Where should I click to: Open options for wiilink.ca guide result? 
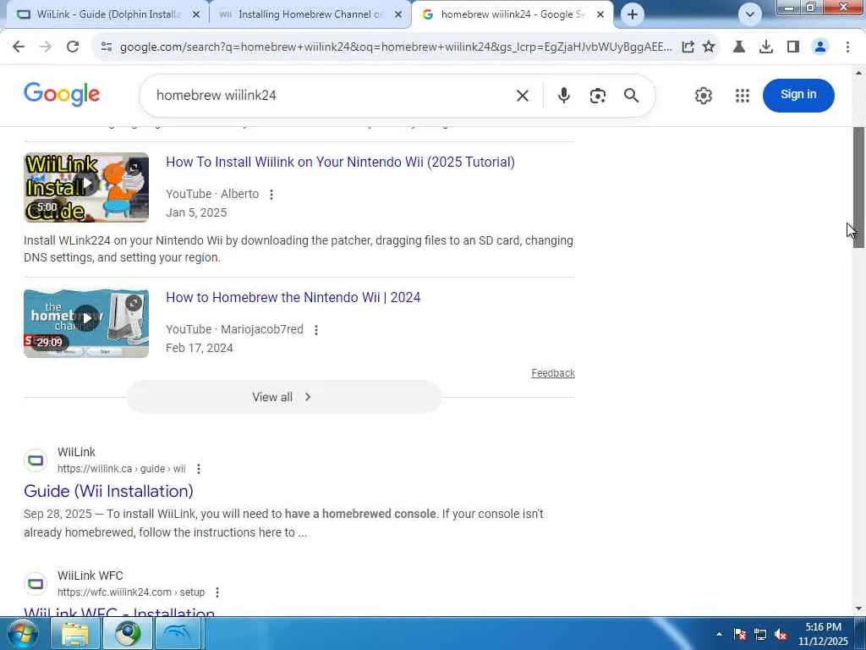[x=198, y=469]
